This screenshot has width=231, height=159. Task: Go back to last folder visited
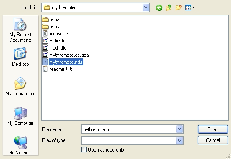(x=159, y=7)
